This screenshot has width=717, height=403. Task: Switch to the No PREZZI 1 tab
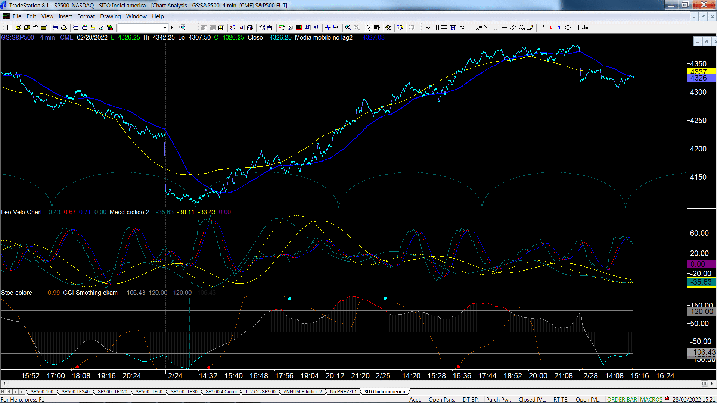point(343,392)
